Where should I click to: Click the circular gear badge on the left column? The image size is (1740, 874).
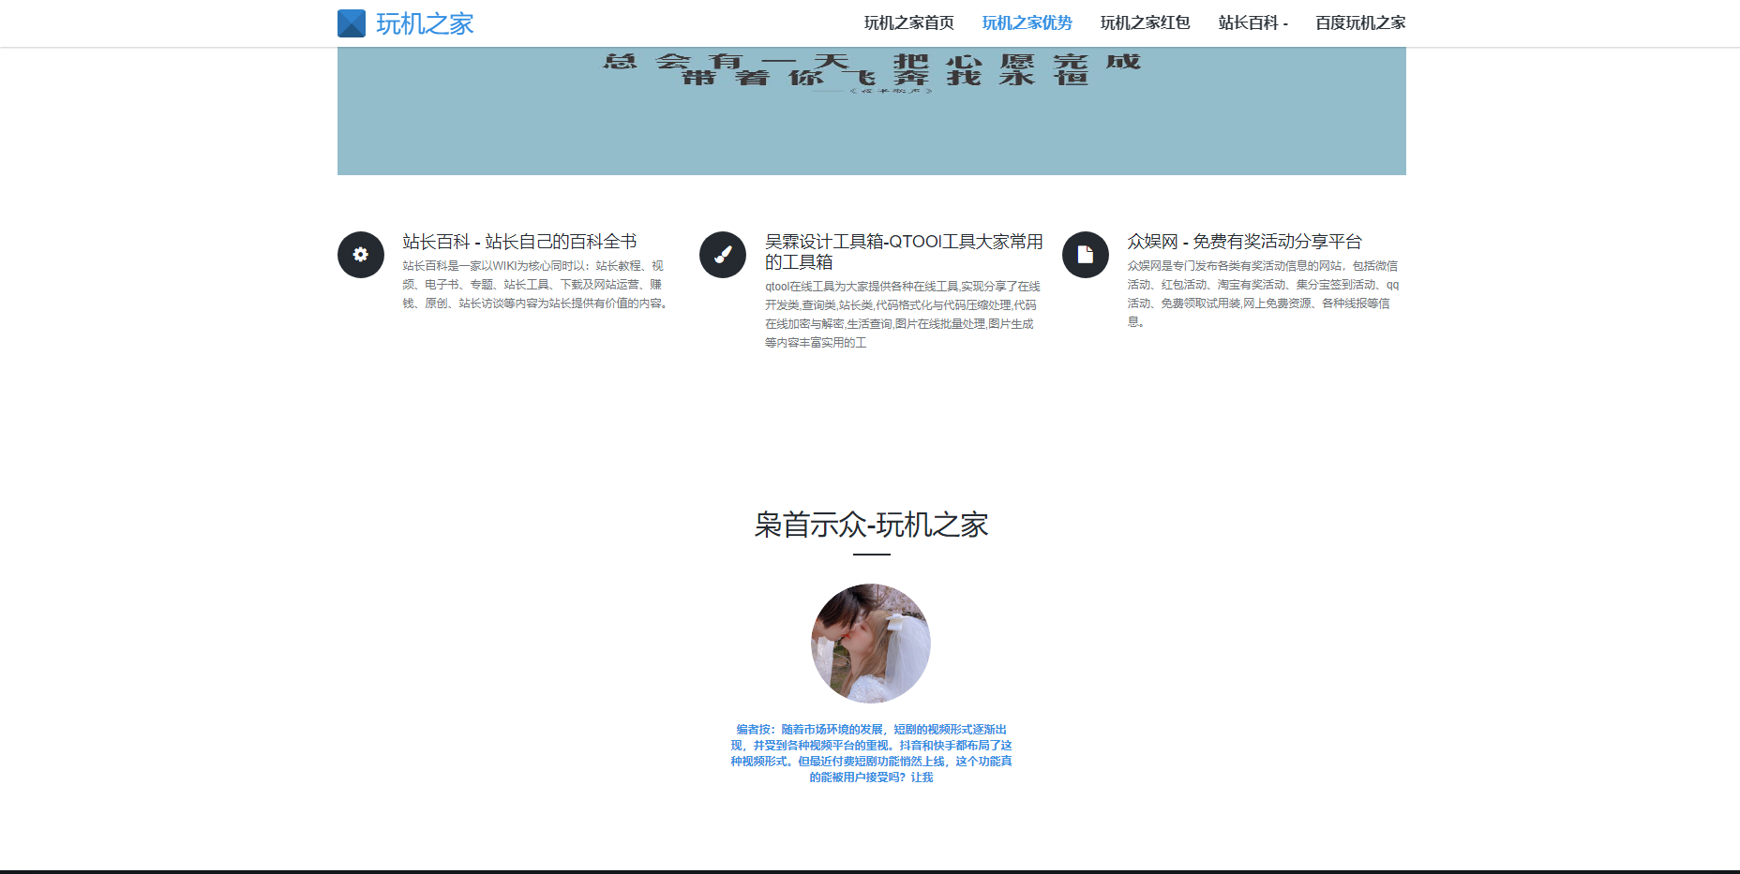pyautogui.click(x=360, y=254)
